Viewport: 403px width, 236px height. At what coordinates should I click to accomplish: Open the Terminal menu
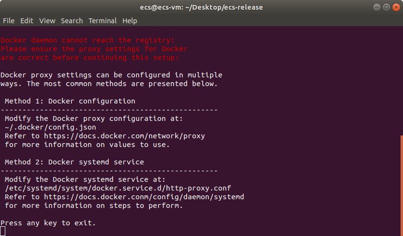[103, 21]
